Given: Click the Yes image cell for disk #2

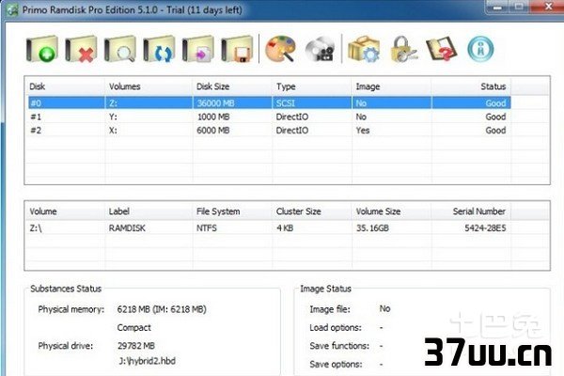Looking at the screenshot, I should tap(363, 131).
